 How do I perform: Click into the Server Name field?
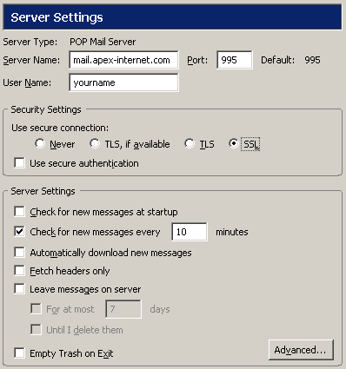click(123, 60)
